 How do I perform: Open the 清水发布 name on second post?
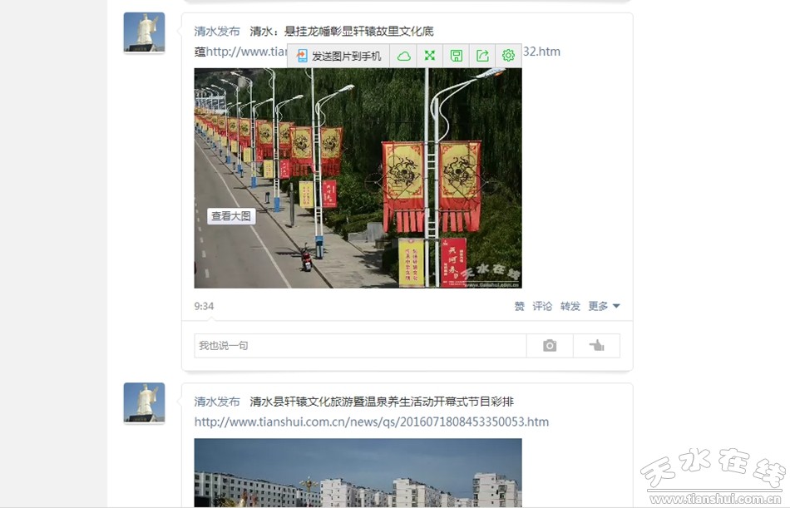pyautogui.click(x=217, y=402)
